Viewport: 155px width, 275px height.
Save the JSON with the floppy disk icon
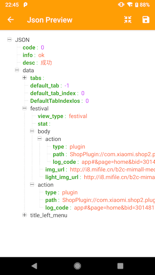(146, 20)
